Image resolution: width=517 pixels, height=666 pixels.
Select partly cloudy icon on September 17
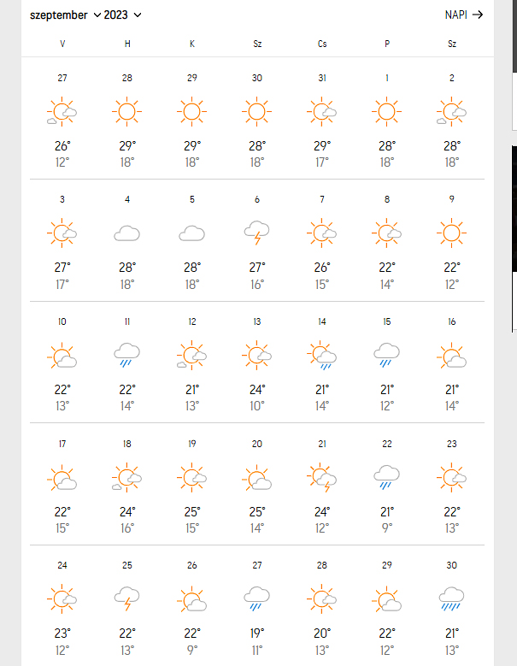pos(62,477)
